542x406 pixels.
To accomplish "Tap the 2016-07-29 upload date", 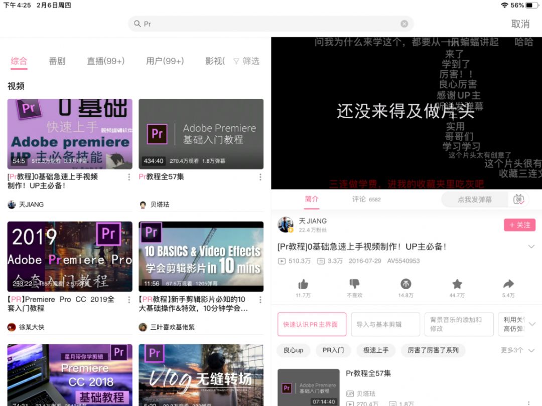I will click(x=365, y=261).
